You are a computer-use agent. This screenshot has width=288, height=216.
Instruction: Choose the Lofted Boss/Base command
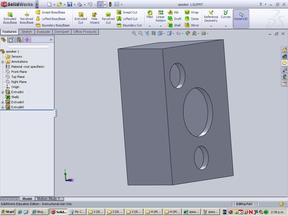pos(51,19)
